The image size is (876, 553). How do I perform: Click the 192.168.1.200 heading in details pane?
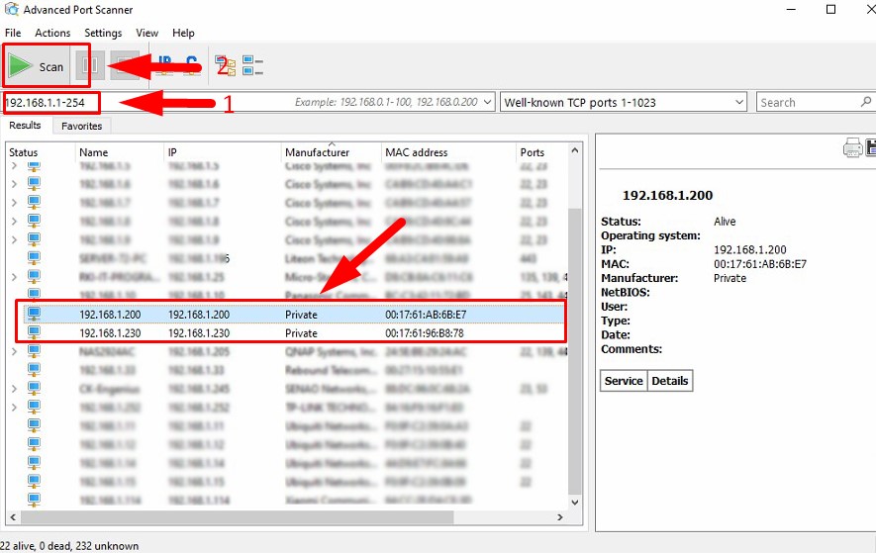point(667,195)
